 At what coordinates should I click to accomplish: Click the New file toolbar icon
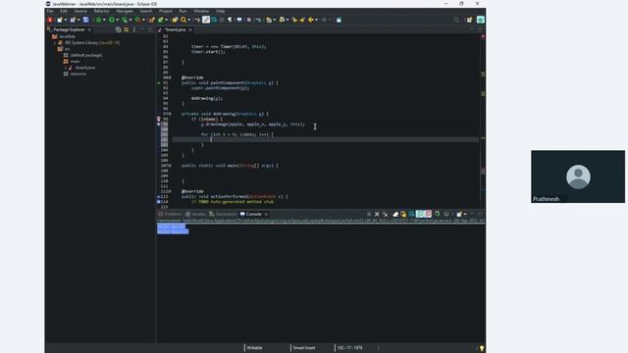pos(60,20)
